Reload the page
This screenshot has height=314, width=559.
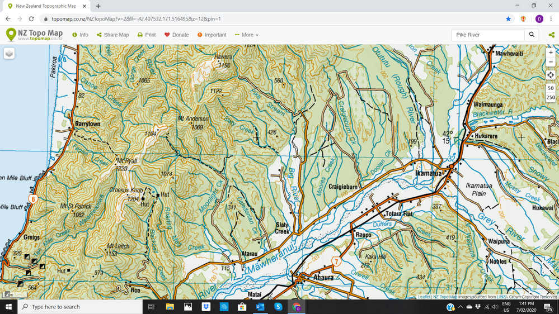pos(31,18)
